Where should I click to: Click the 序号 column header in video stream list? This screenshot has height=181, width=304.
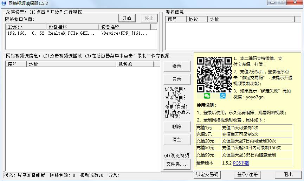16,64
